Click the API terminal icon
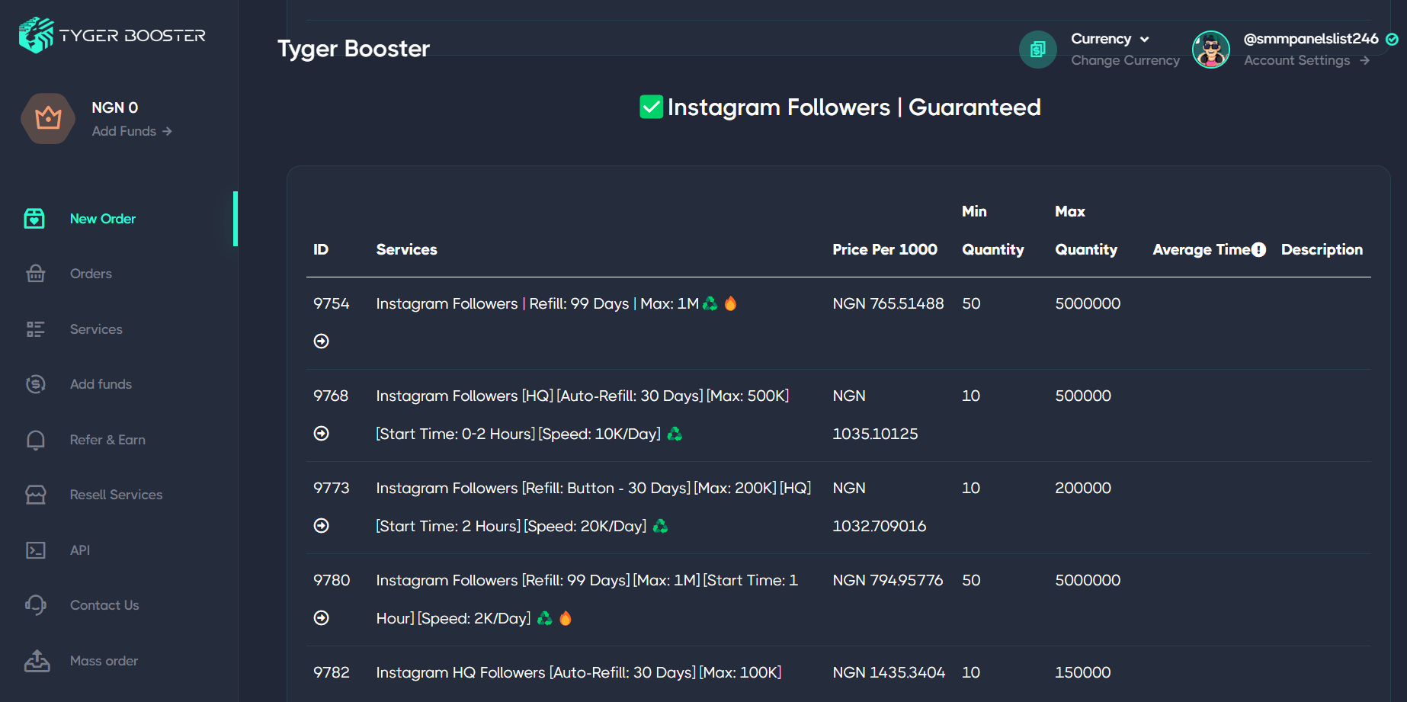The height and width of the screenshot is (702, 1407). point(36,550)
